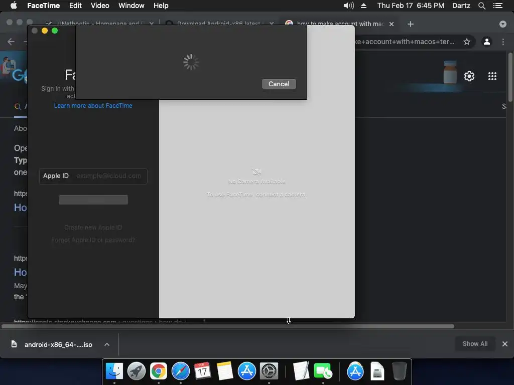The image size is (514, 385).
Task: Open the Help menu
Action: pyautogui.click(x=161, y=6)
